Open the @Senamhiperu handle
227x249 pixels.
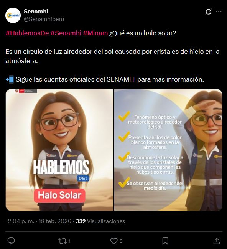(44, 19)
